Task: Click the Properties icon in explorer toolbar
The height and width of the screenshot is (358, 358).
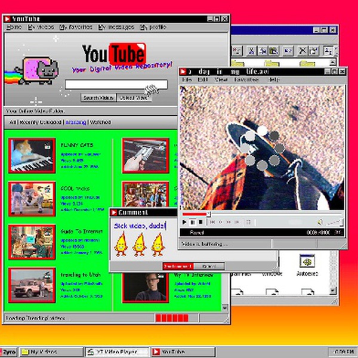Action: (313, 51)
